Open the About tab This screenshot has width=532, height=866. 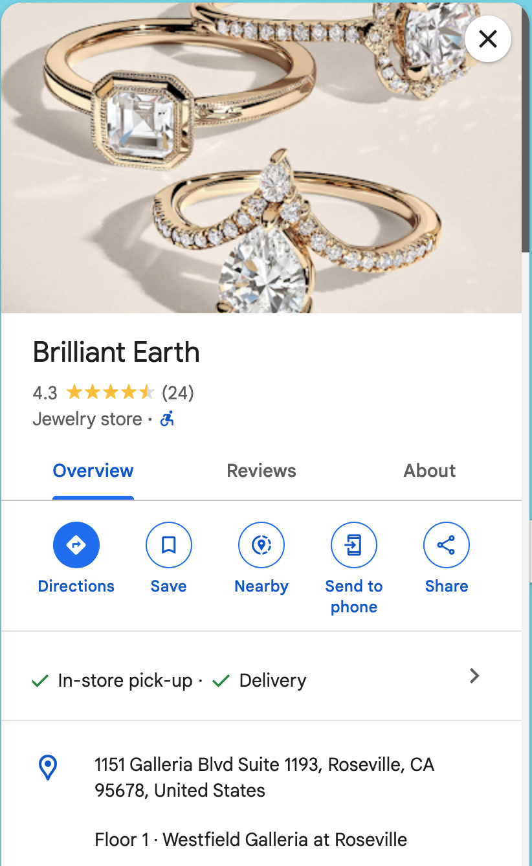click(430, 471)
